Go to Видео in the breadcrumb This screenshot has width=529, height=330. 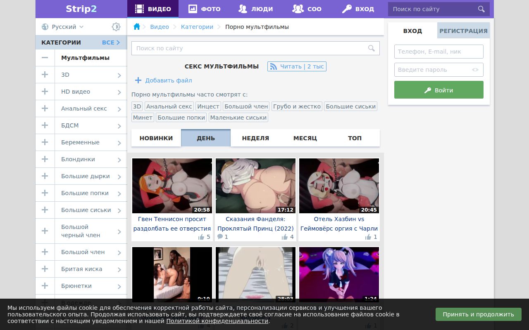click(x=160, y=27)
